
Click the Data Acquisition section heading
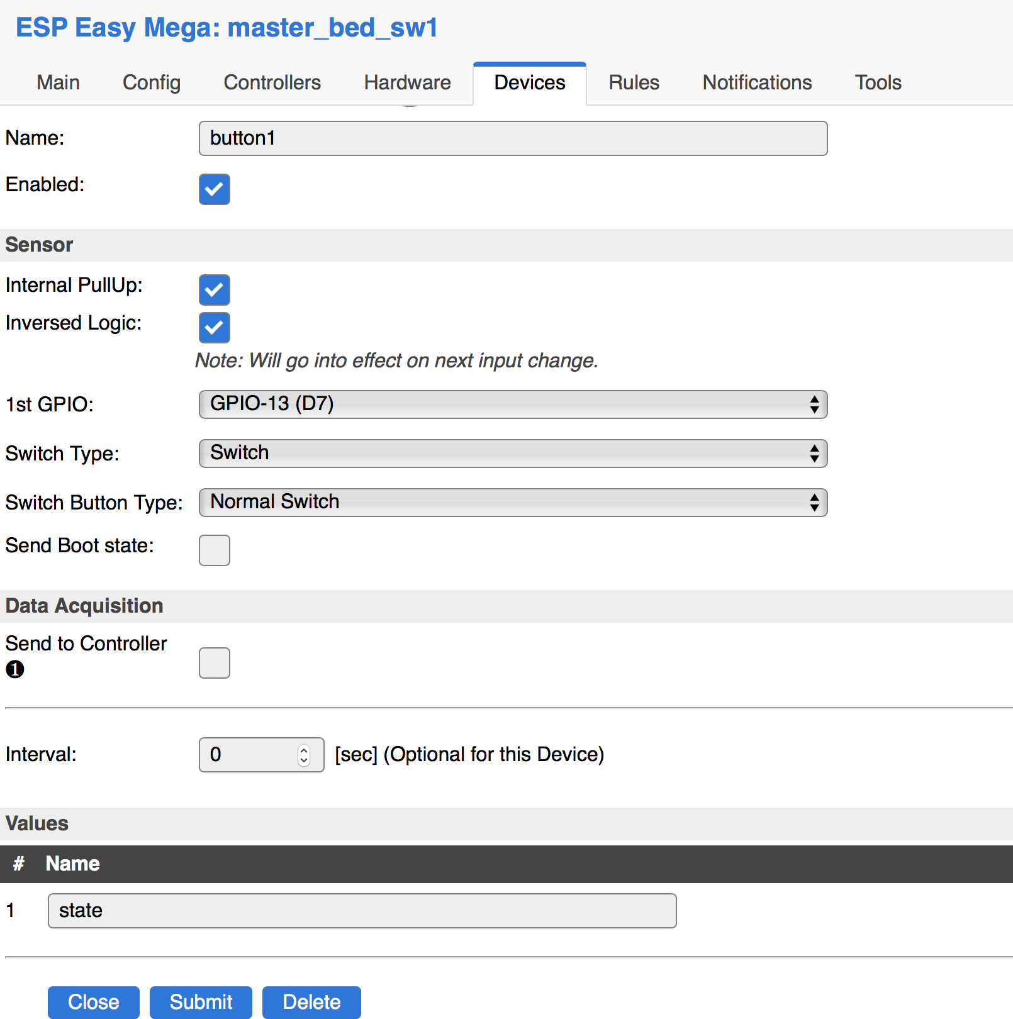click(x=84, y=606)
